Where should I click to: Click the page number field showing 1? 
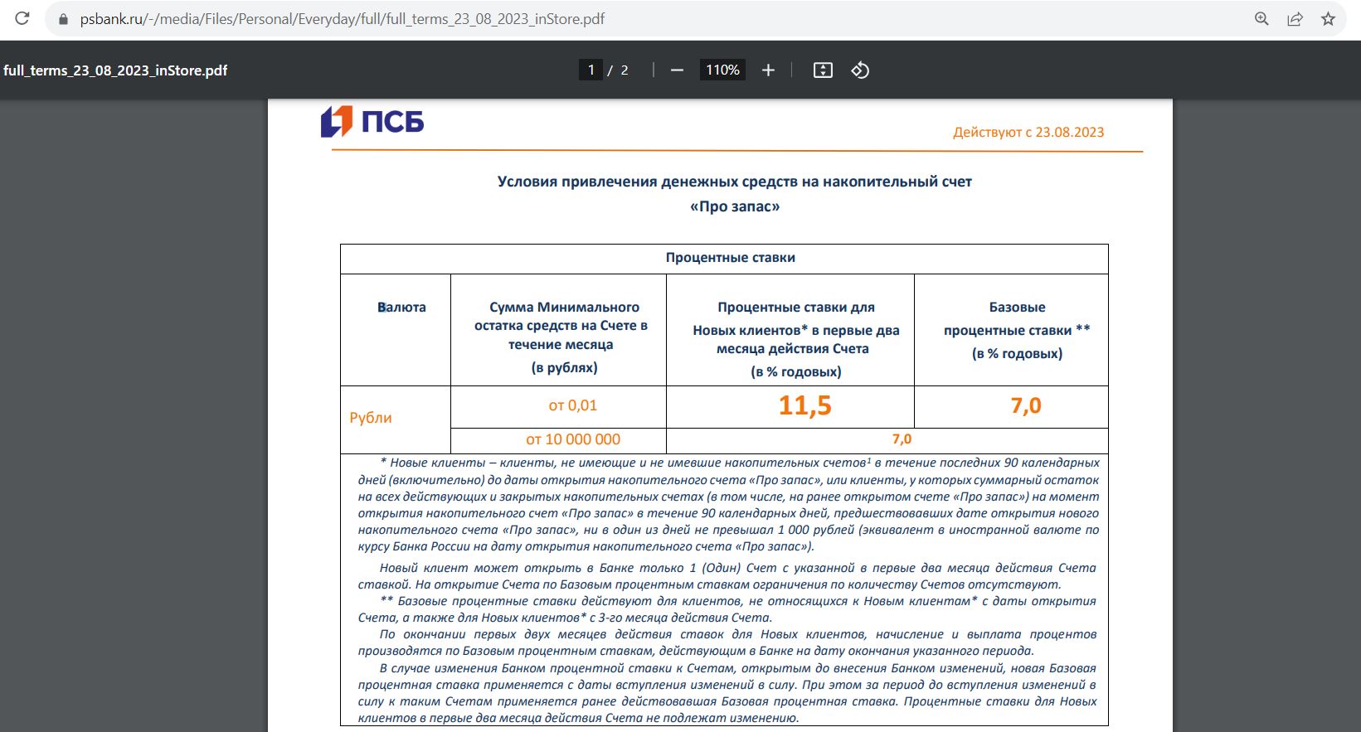591,70
